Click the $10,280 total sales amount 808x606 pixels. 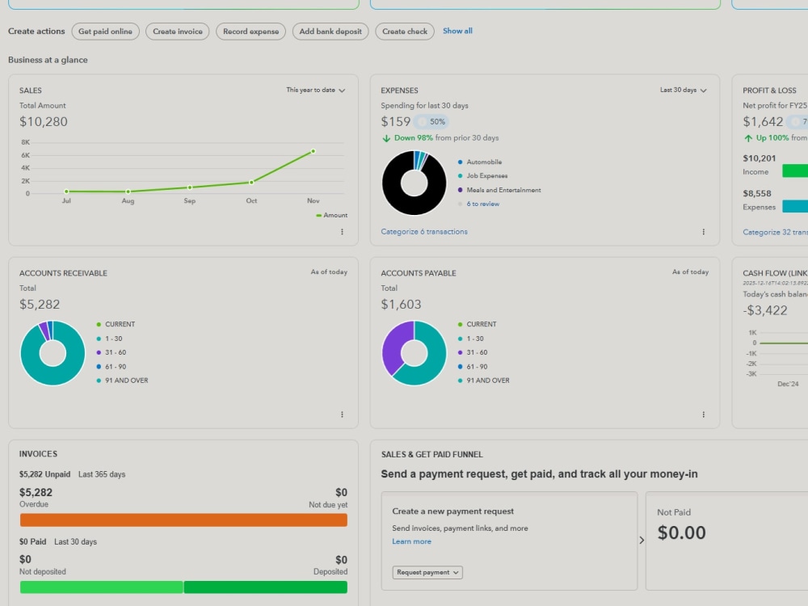(x=44, y=122)
